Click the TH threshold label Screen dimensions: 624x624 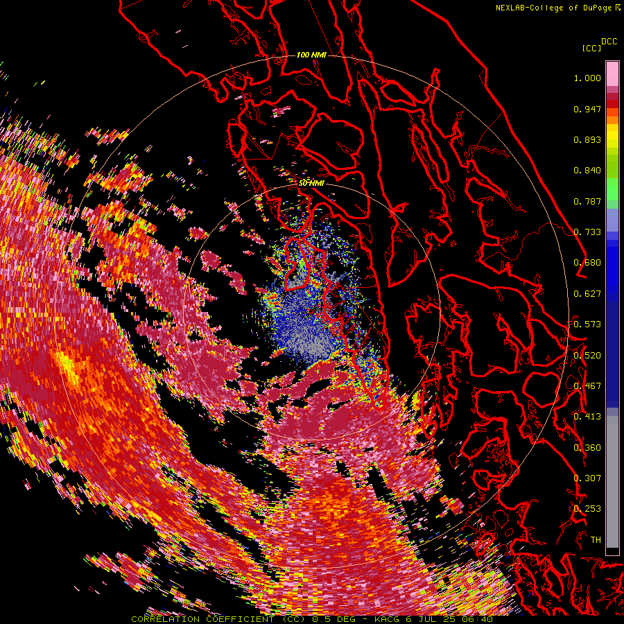[596, 540]
